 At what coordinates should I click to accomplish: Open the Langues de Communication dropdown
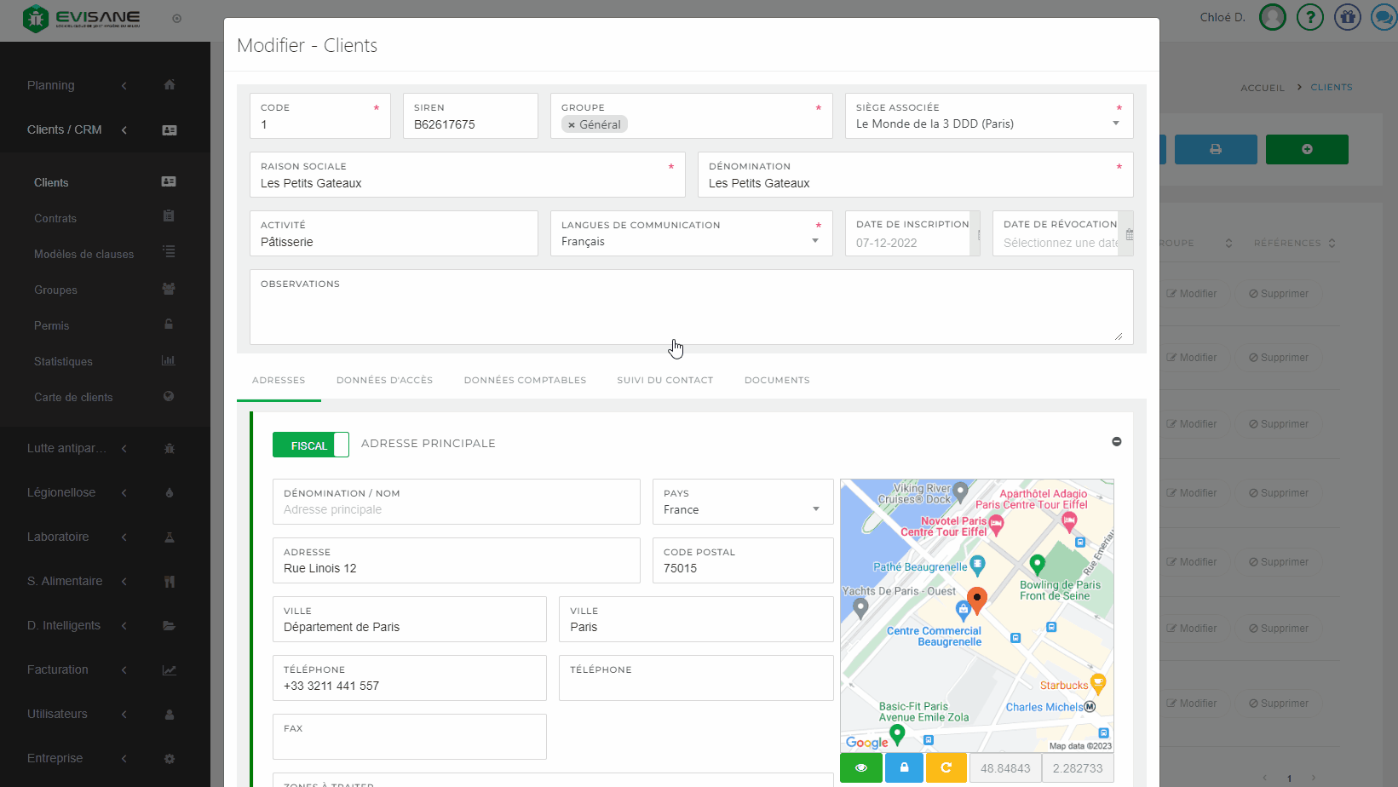tap(815, 241)
